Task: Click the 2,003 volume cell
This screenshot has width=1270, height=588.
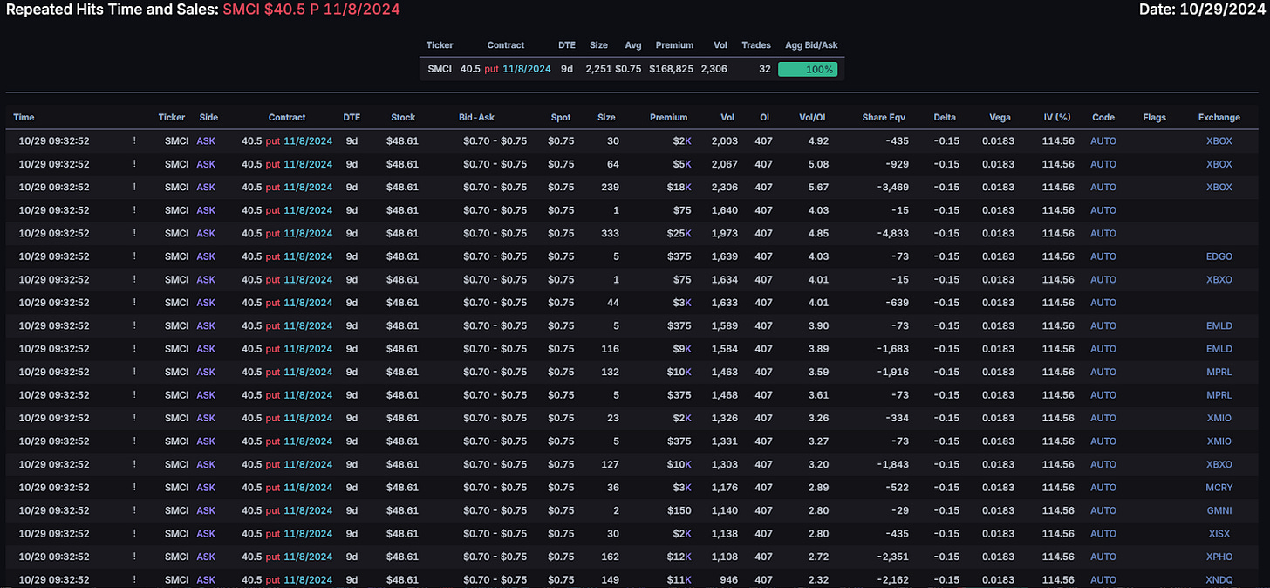Action: [x=725, y=140]
